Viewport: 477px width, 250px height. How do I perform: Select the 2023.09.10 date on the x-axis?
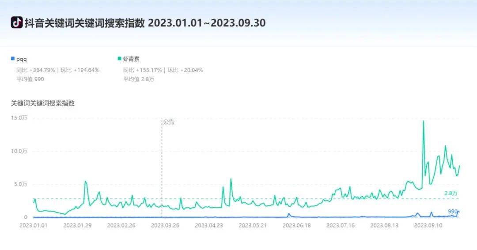click(428, 225)
